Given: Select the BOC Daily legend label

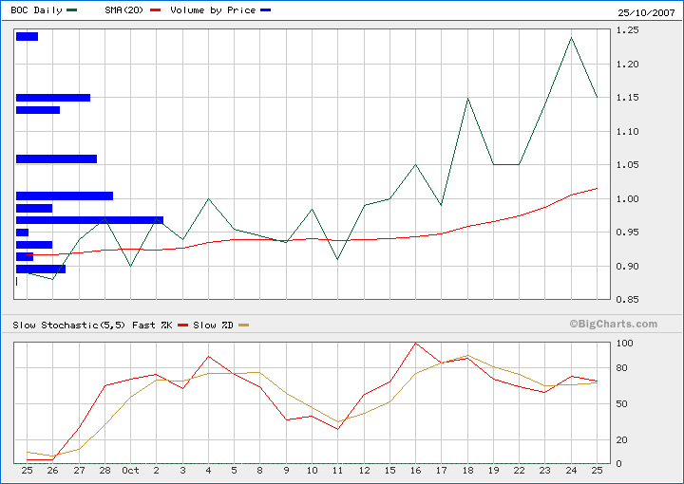Looking at the screenshot, I should (36, 9).
